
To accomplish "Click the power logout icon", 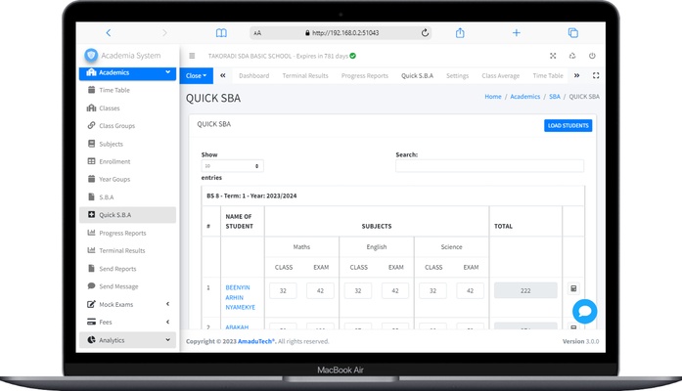I will coord(592,56).
